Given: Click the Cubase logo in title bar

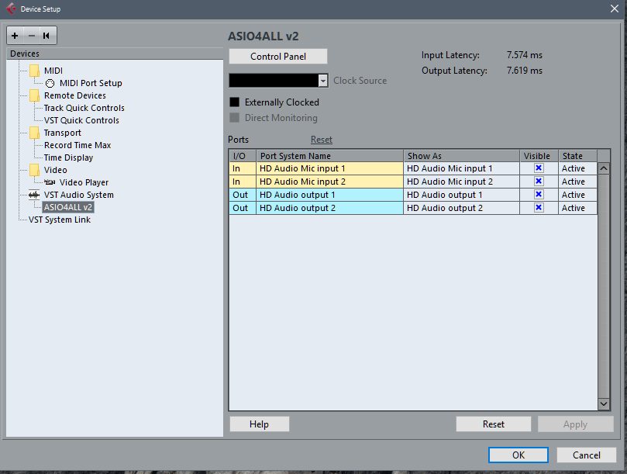Looking at the screenshot, I should tap(11, 9).
